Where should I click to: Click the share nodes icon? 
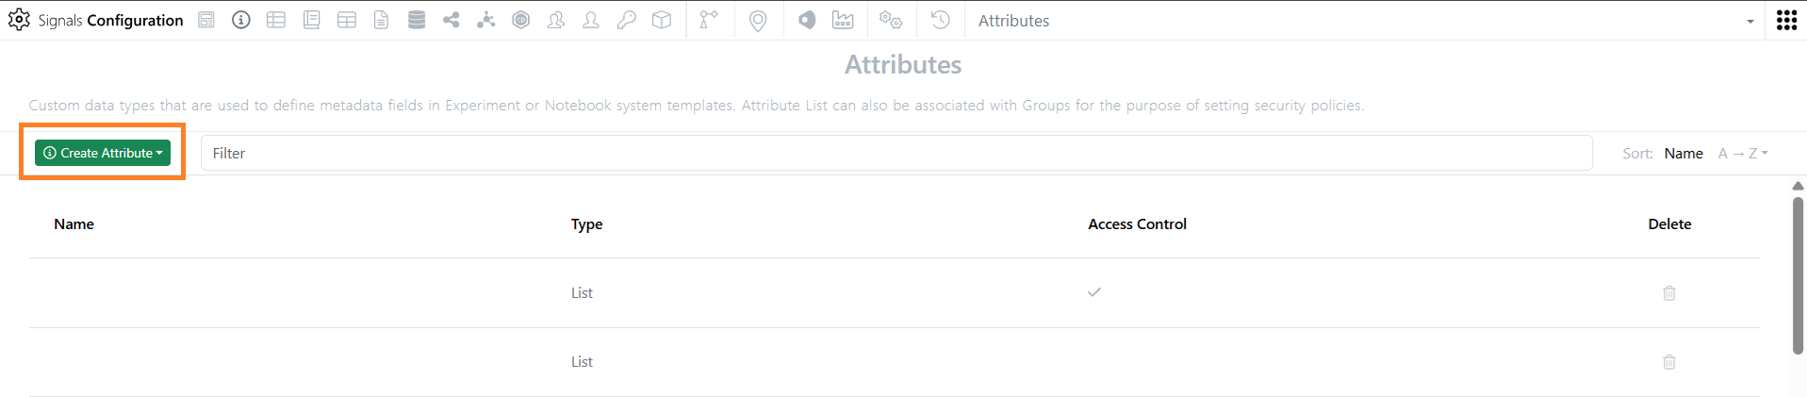[x=451, y=20]
